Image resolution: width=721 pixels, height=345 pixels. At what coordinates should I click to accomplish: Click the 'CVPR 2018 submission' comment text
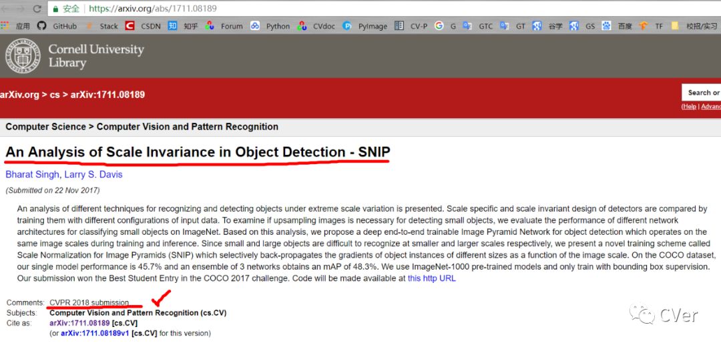click(x=89, y=302)
